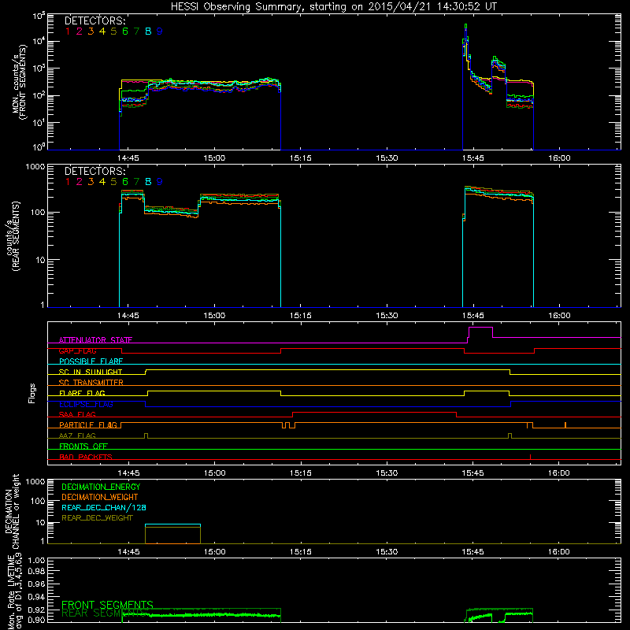Image resolution: width=630 pixels, height=630 pixels.
Task: Click orange detector 3 in rear segments legend
Action: pyautogui.click(x=91, y=182)
